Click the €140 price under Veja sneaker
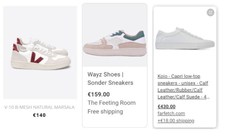 click(39, 115)
